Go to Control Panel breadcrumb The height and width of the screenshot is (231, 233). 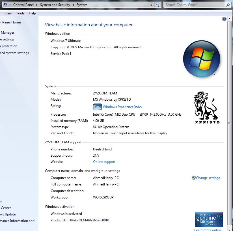coord(23,5)
